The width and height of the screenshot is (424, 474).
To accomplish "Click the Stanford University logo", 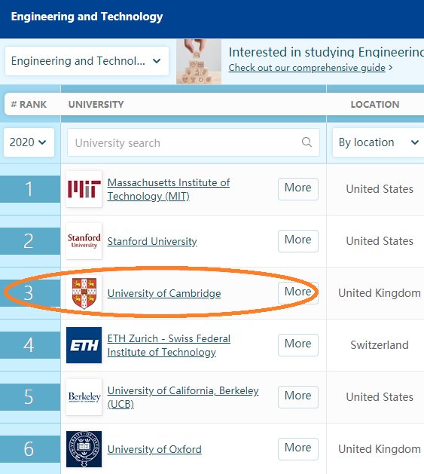I will coord(84,241).
